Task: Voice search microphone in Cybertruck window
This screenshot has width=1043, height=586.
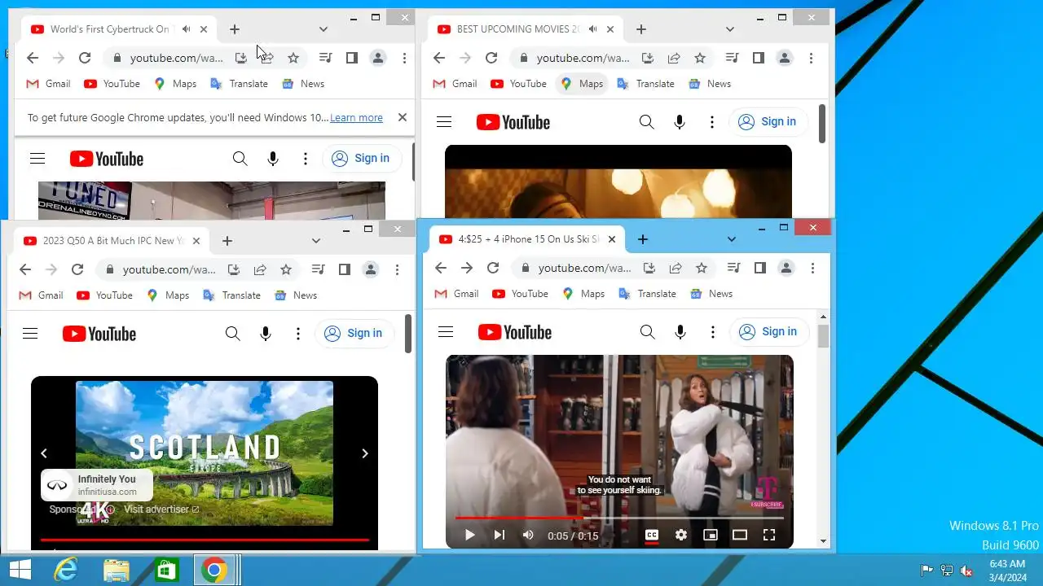Action: pyautogui.click(x=273, y=159)
